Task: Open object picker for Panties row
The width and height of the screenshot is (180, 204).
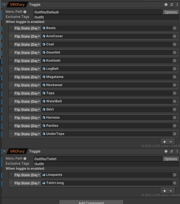Action: point(175,126)
